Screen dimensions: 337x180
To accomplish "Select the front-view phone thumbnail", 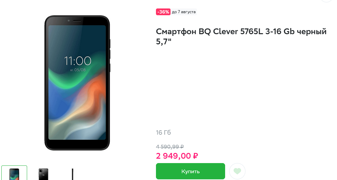I will 14,173.
